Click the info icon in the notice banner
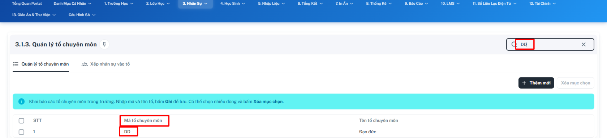The width and height of the screenshot is (607, 138). pos(21,102)
